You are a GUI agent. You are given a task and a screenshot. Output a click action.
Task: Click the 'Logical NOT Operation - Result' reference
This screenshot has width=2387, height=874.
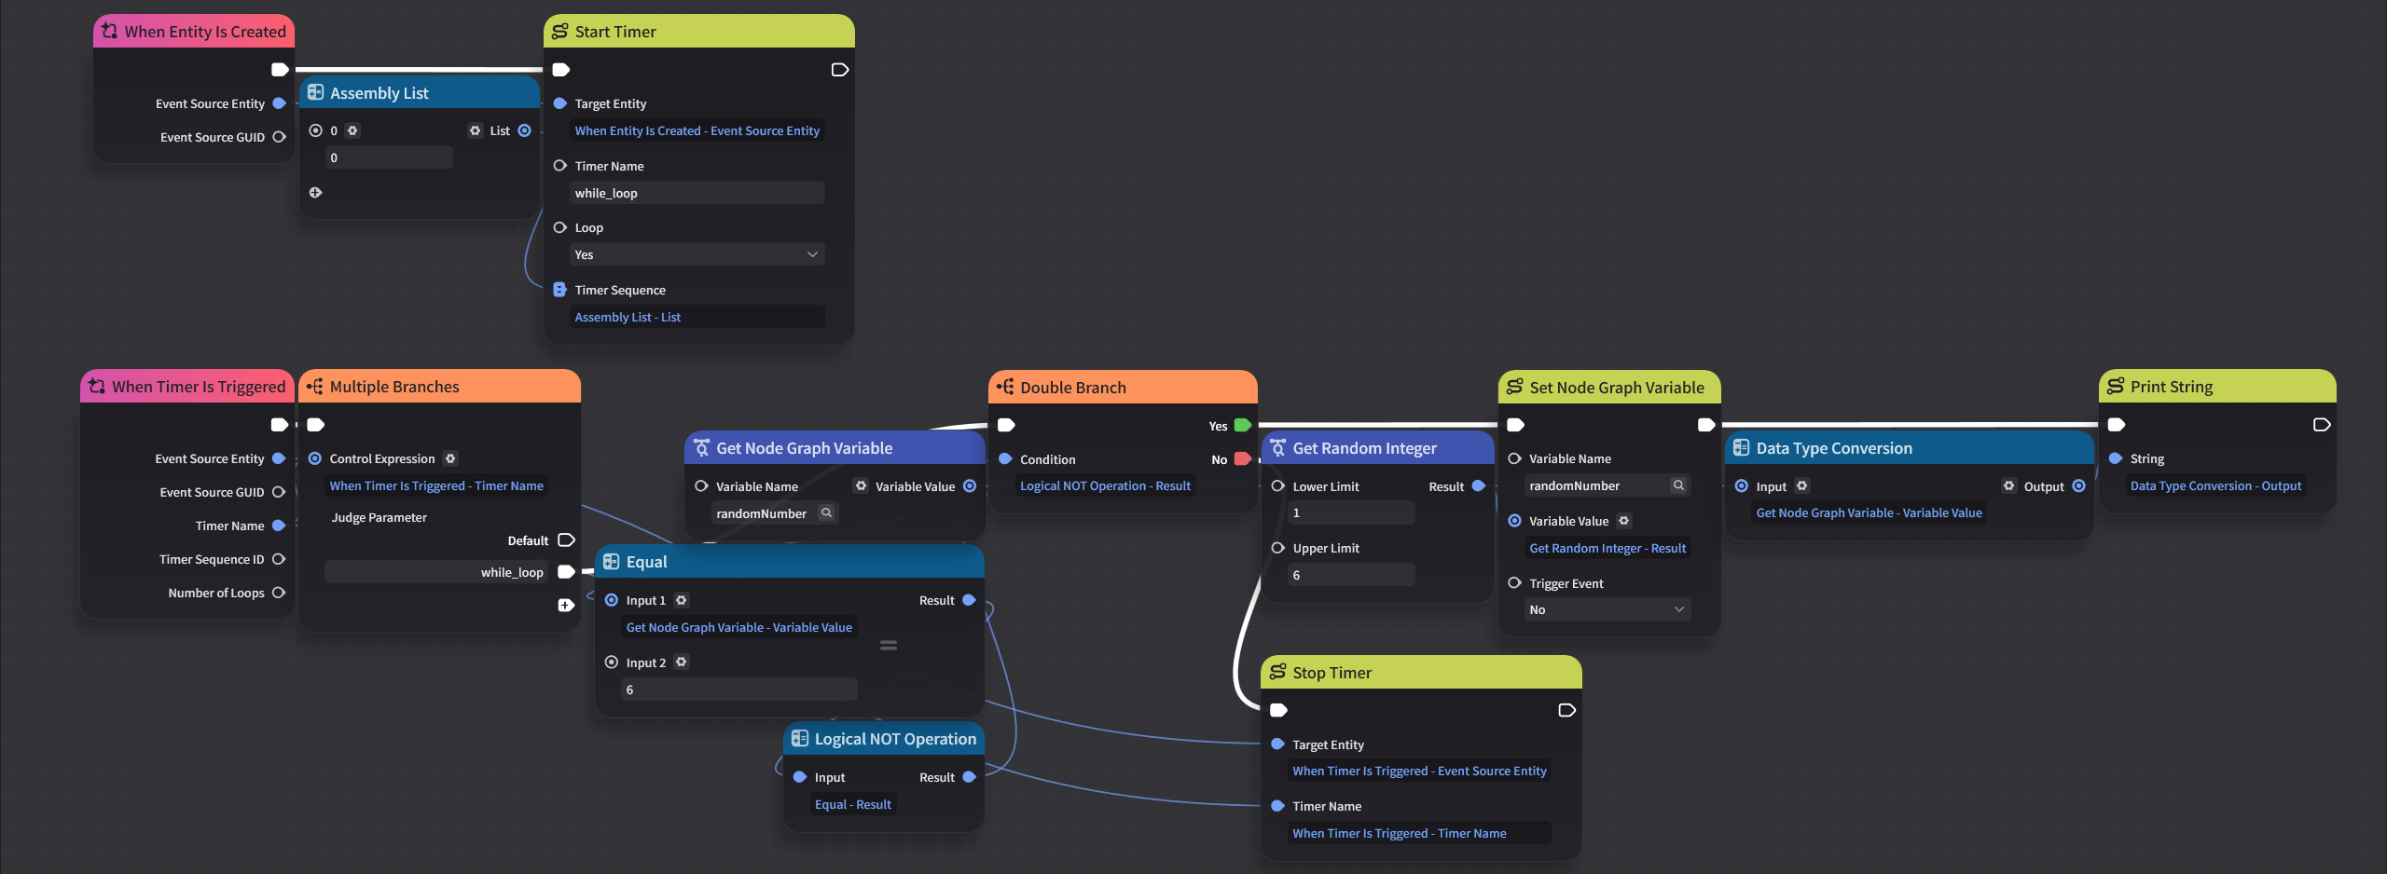click(1105, 485)
